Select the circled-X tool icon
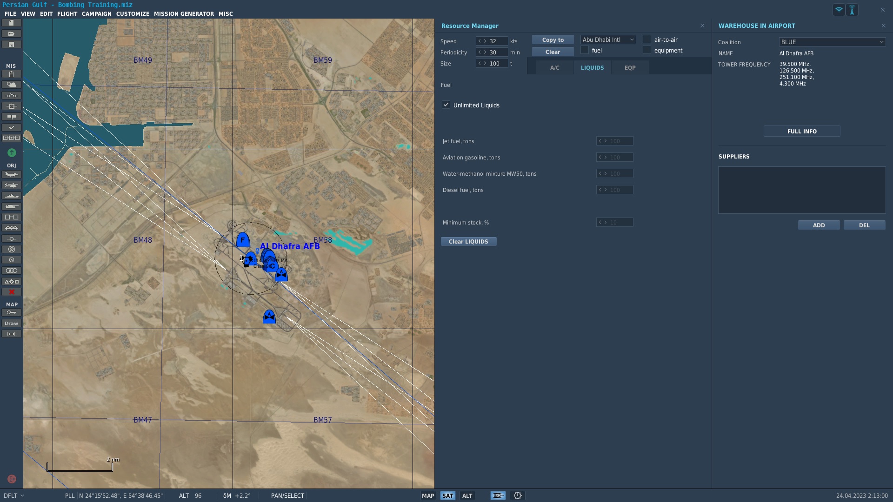893x502 pixels. (12, 260)
